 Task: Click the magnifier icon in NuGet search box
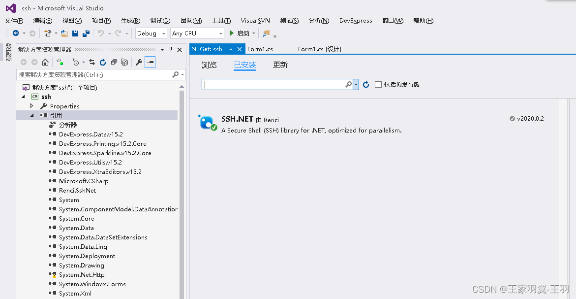pyautogui.click(x=349, y=85)
